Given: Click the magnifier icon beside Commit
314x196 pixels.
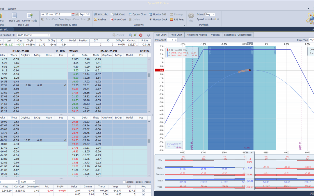Looking at the screenshot, I should [131, 35].
